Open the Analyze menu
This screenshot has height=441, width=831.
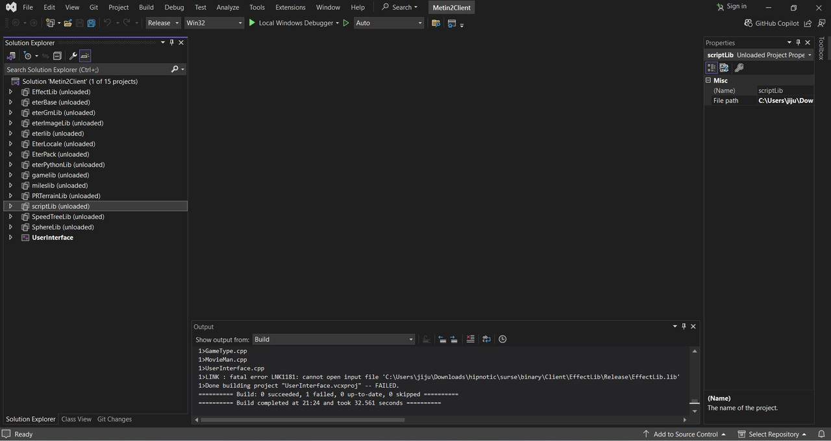pos(227,7)
